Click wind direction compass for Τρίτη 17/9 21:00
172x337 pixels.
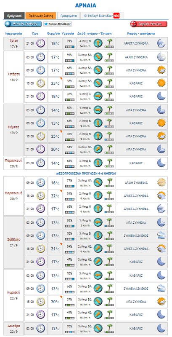click(98, 43)
